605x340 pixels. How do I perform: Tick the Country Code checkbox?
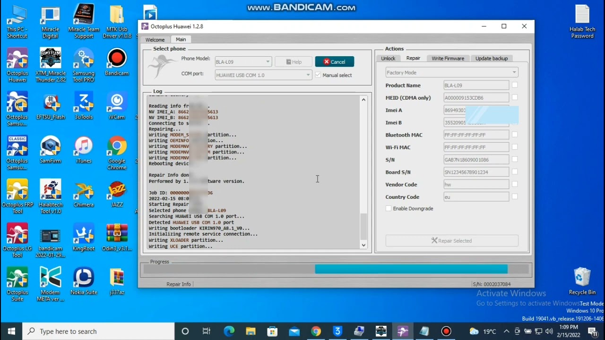[x=515, y=196]
